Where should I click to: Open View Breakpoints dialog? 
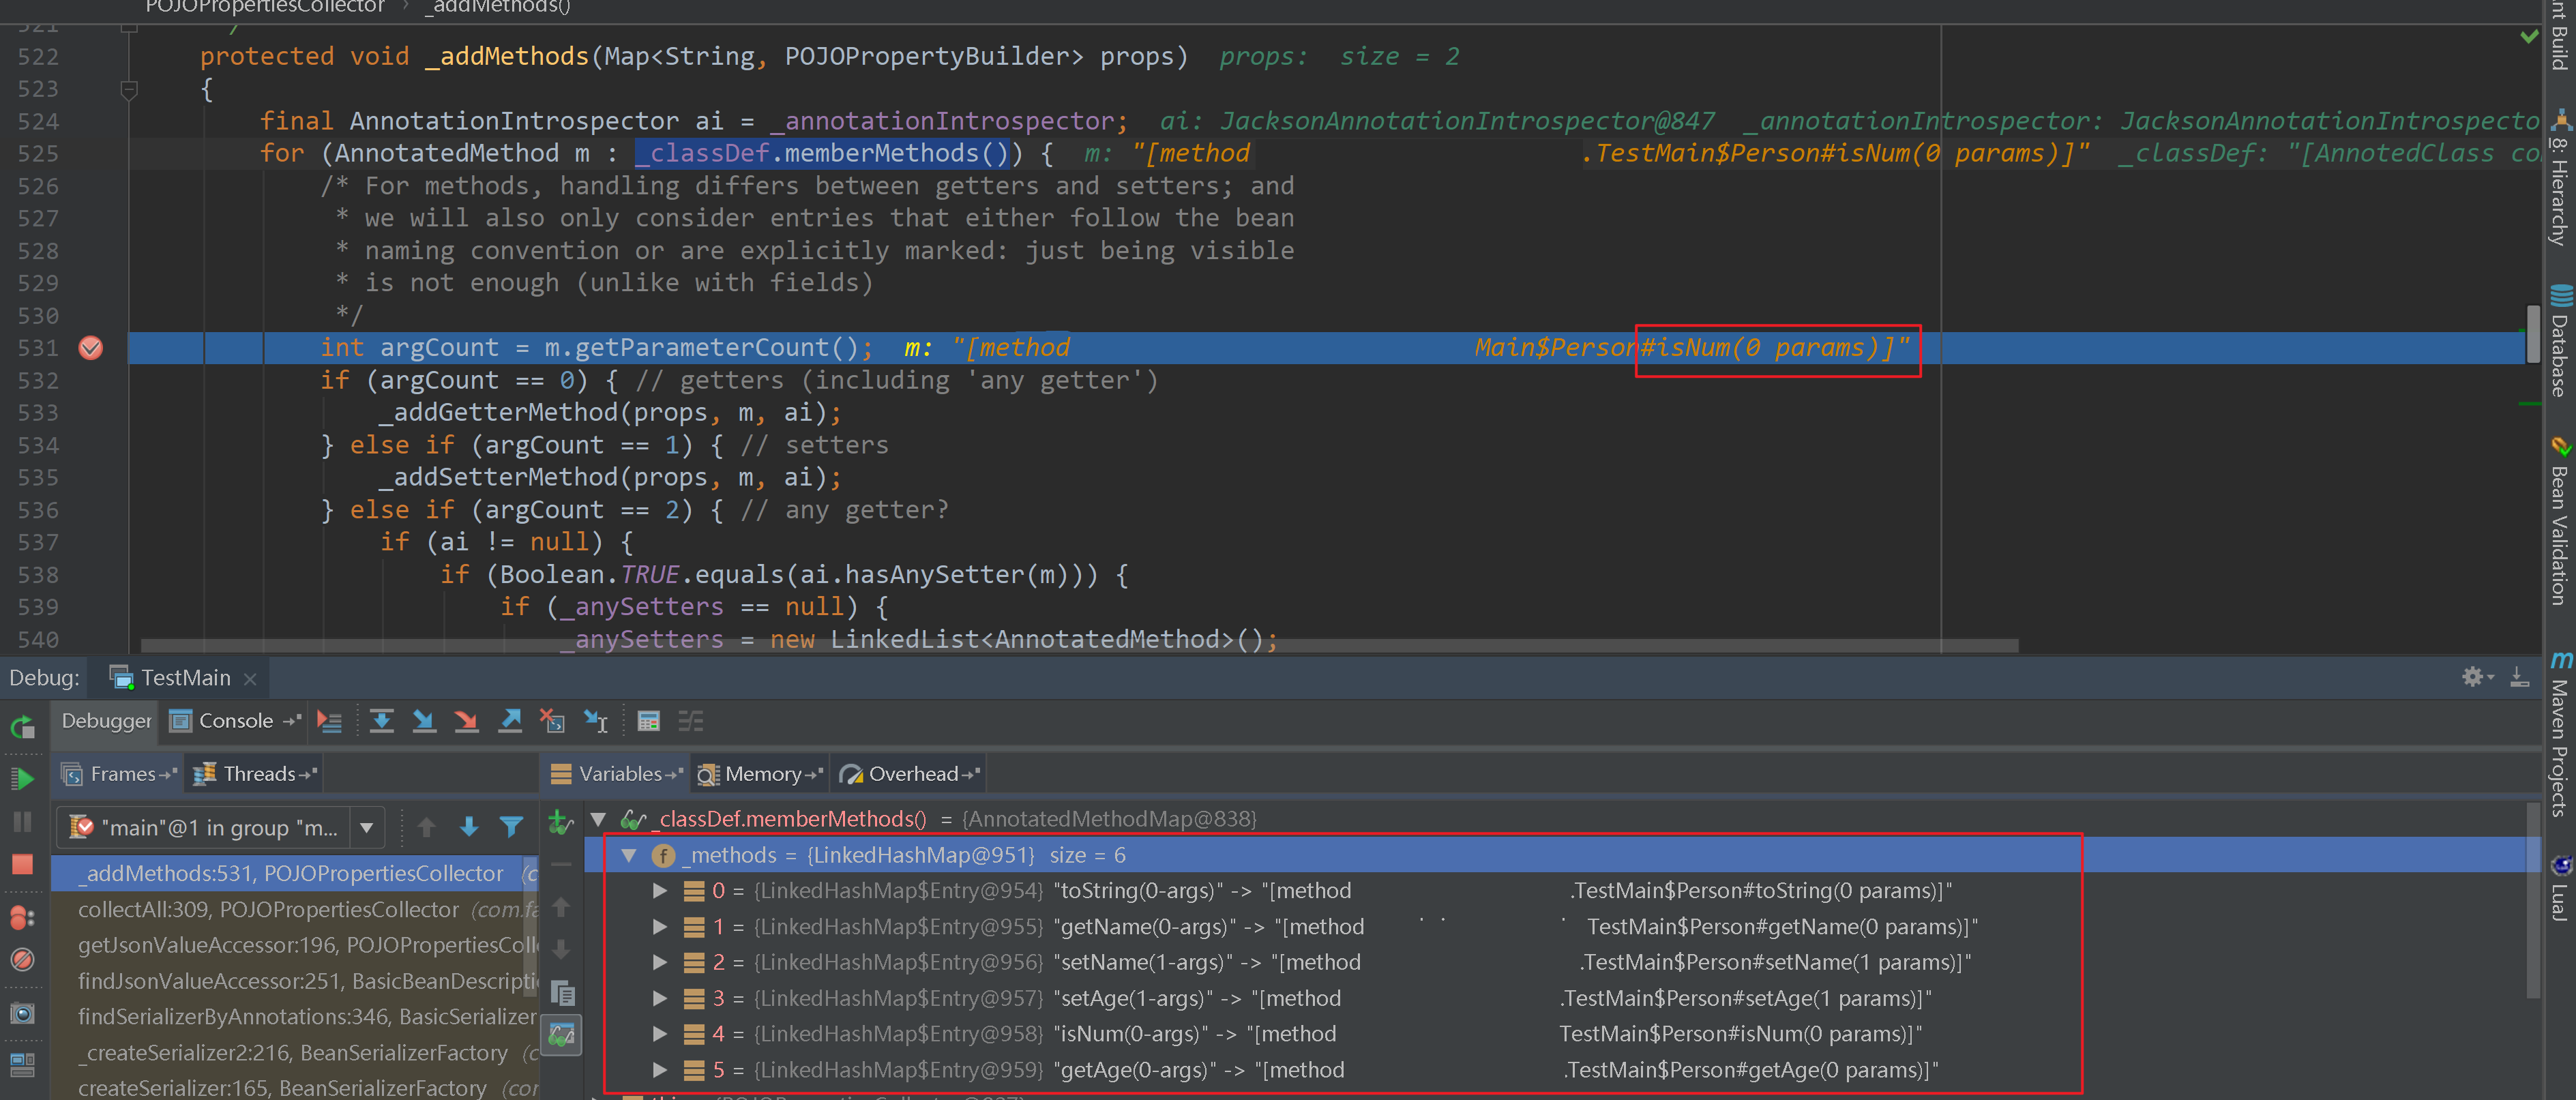[x=22, y=917]
